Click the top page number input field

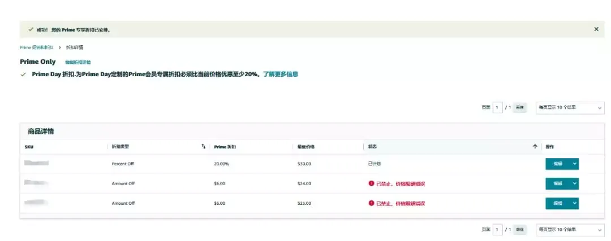pyautogui.click(x=497, y=108)
